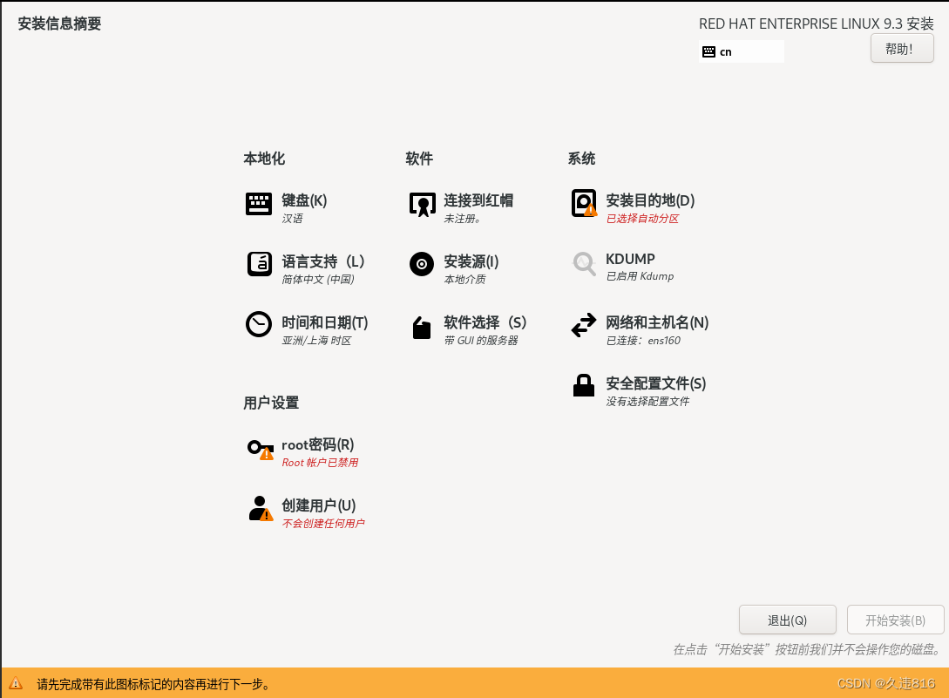Click the 帮助! button
949x698 pixels.
pos(902,49)
